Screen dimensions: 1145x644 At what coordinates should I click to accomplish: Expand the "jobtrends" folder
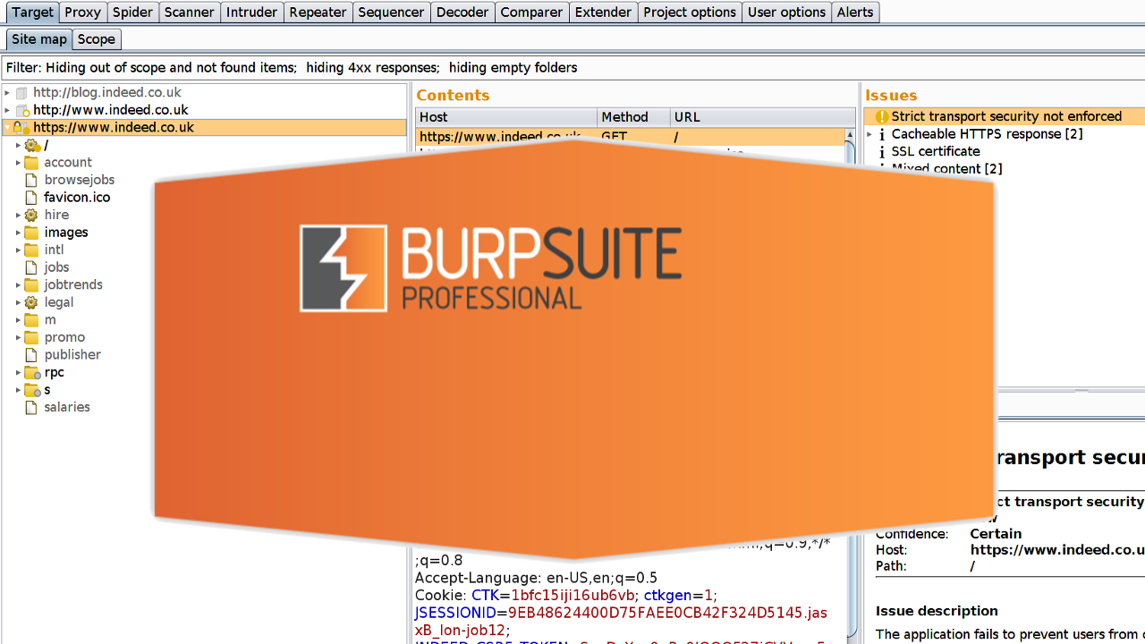pos(18,284)
